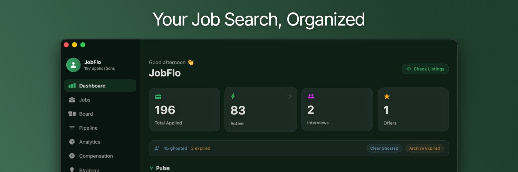Screen dimensions: 518x172
Task: Switch to the Board view
Action: 100,114
